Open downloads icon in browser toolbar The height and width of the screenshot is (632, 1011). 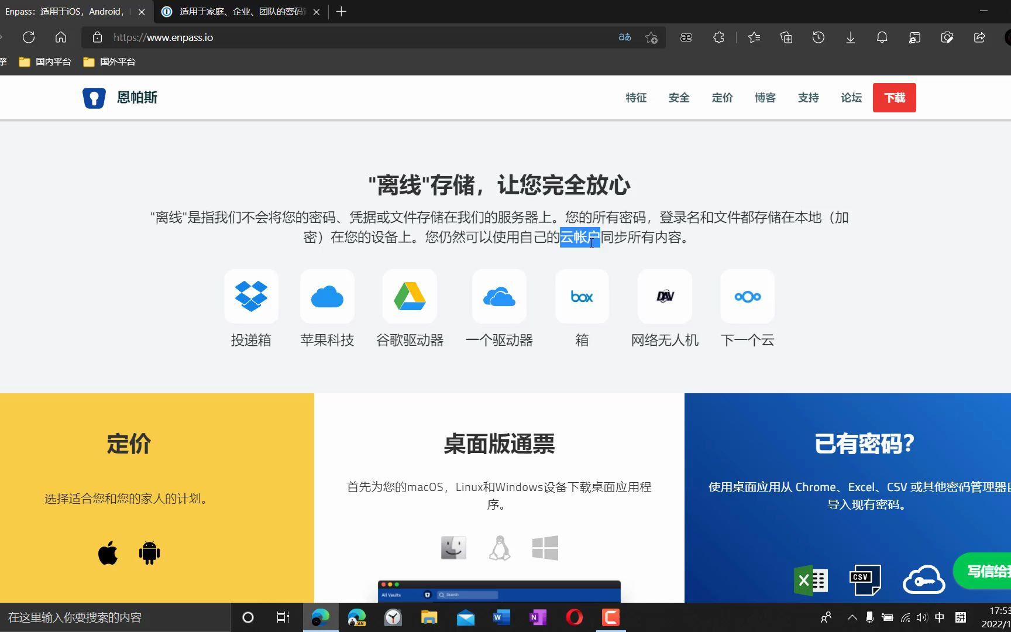[851, 37]
